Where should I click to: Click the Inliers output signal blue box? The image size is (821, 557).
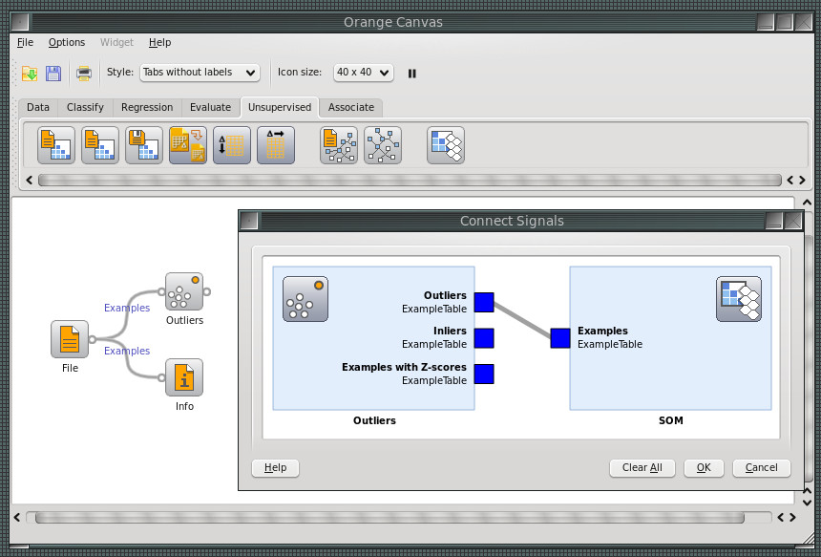click(x=484, y=338)
